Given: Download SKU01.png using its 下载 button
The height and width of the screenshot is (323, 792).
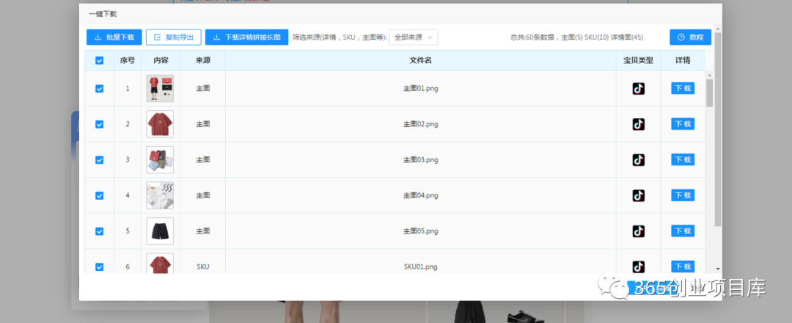Looking at the screenshot, I should pos(683,267).
